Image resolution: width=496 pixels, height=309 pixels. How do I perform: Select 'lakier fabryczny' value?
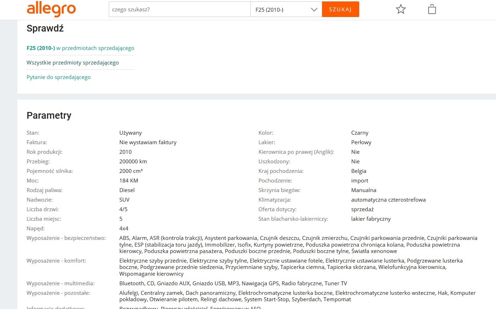tap(371, 219)
